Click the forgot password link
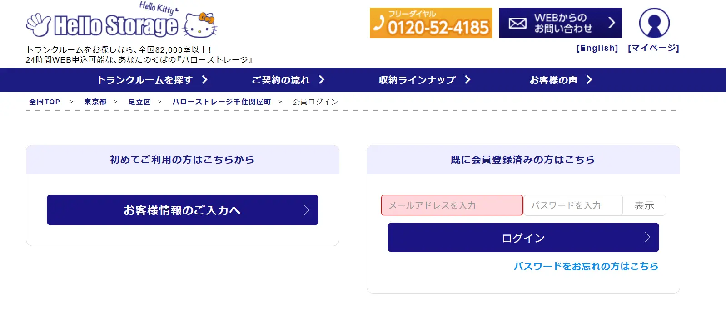The image size is (726, 336). 586,266
